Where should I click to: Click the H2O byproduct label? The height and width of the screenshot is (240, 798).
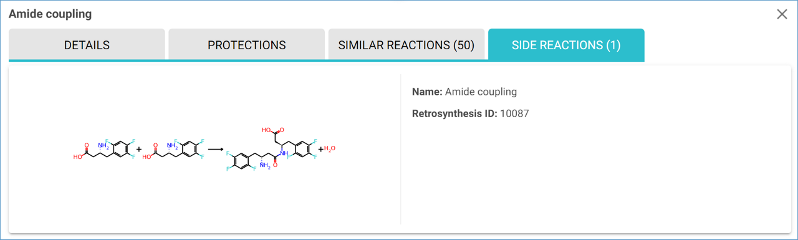(x=330, y=149)
